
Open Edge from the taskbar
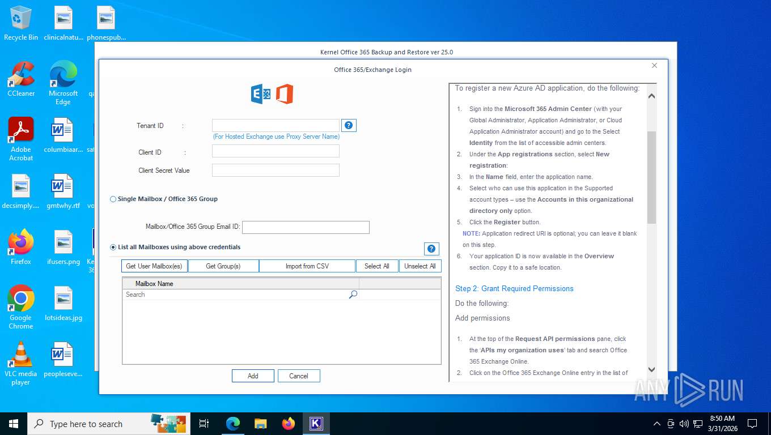(x=233, y=424)
